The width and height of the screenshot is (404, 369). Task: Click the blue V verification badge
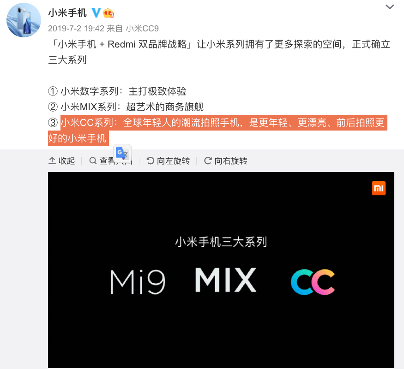[96, 12]
